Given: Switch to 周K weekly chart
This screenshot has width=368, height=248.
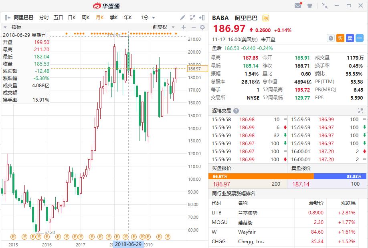Looking at the screenshot, I should tap(86, 18).
